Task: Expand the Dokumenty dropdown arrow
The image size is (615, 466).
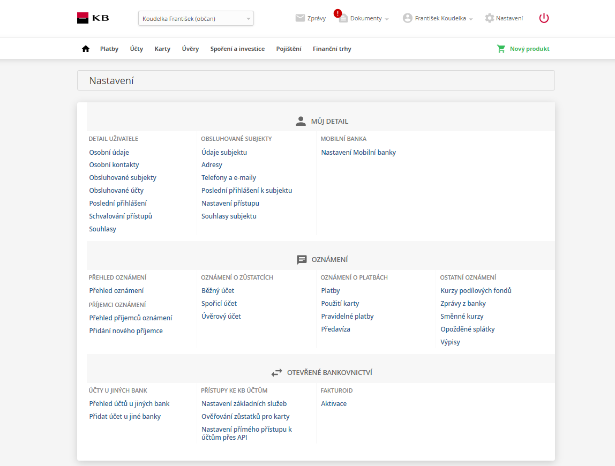Action: coord(387,19)
